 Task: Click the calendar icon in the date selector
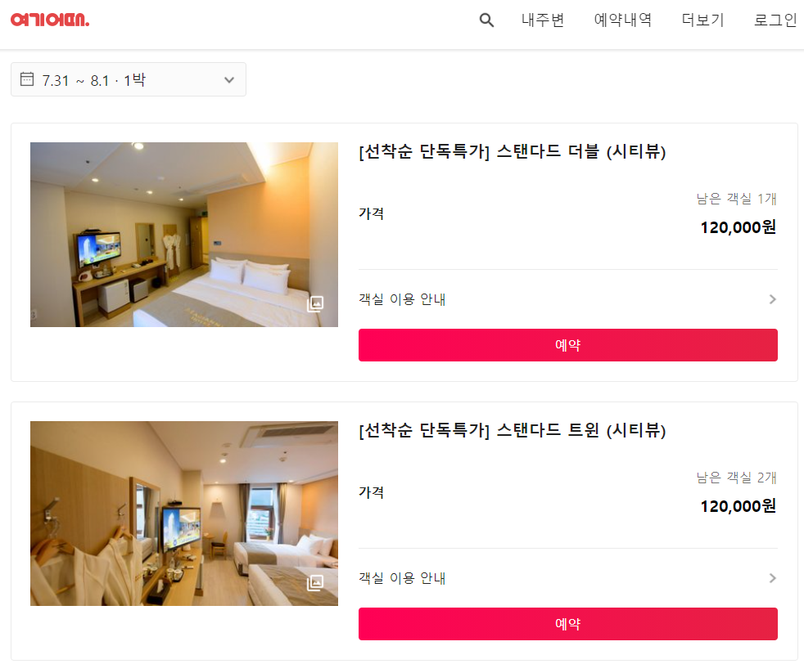(x=27, y=79)
